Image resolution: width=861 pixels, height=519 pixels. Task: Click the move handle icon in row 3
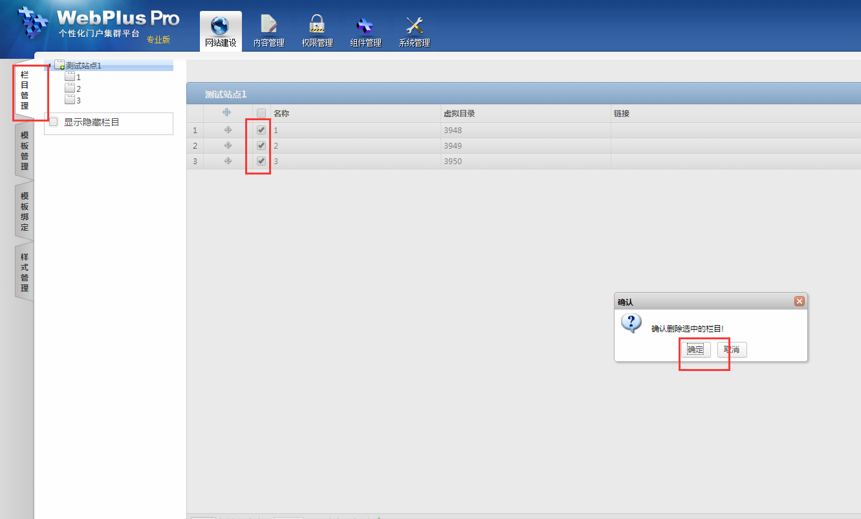pyautogui.click(x=227, y=161)
